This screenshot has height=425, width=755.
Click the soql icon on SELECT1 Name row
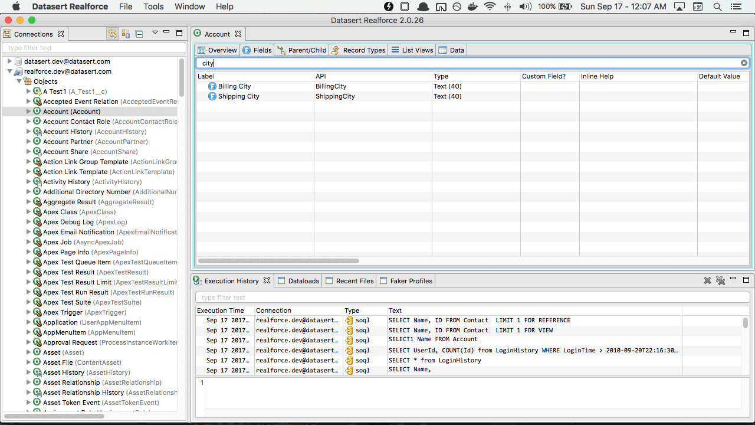click(349, 340)
